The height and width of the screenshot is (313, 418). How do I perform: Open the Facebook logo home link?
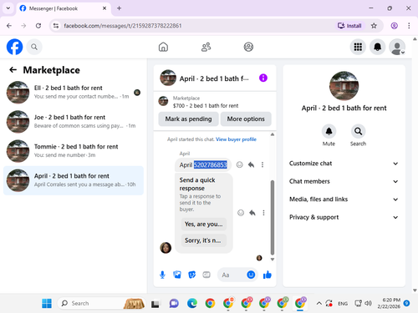14,47
